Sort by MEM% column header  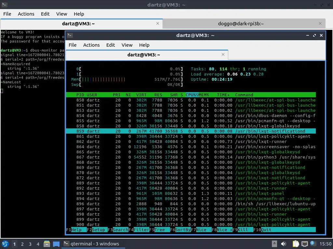pos(204,95)
